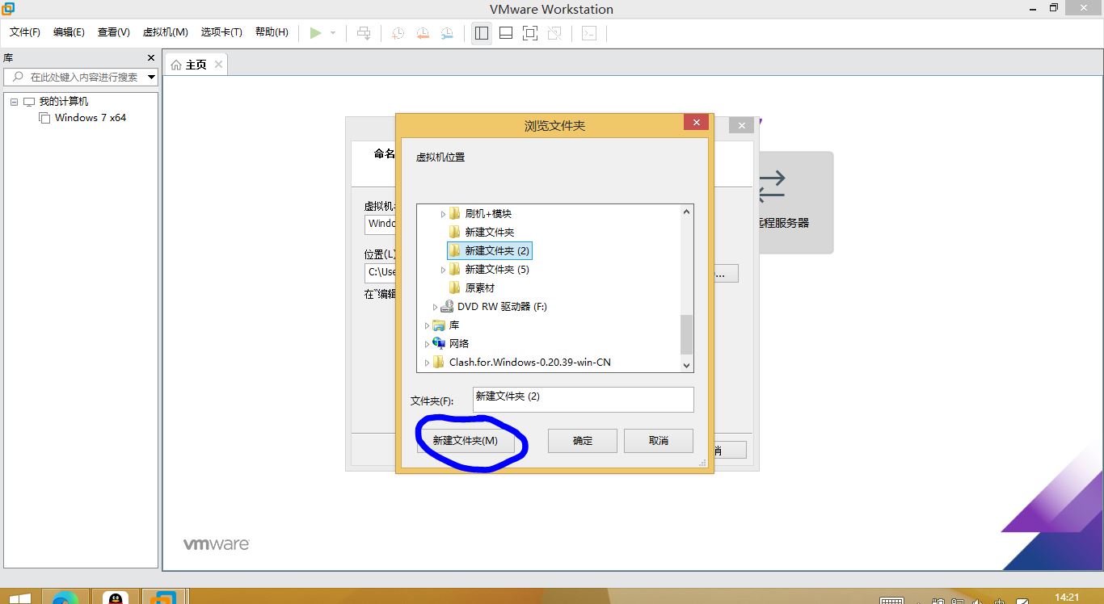The height and width of the screenshot is (604, 1104).
Task: Click the 新建文件夹(M) button
Action: tap(465, 441)
